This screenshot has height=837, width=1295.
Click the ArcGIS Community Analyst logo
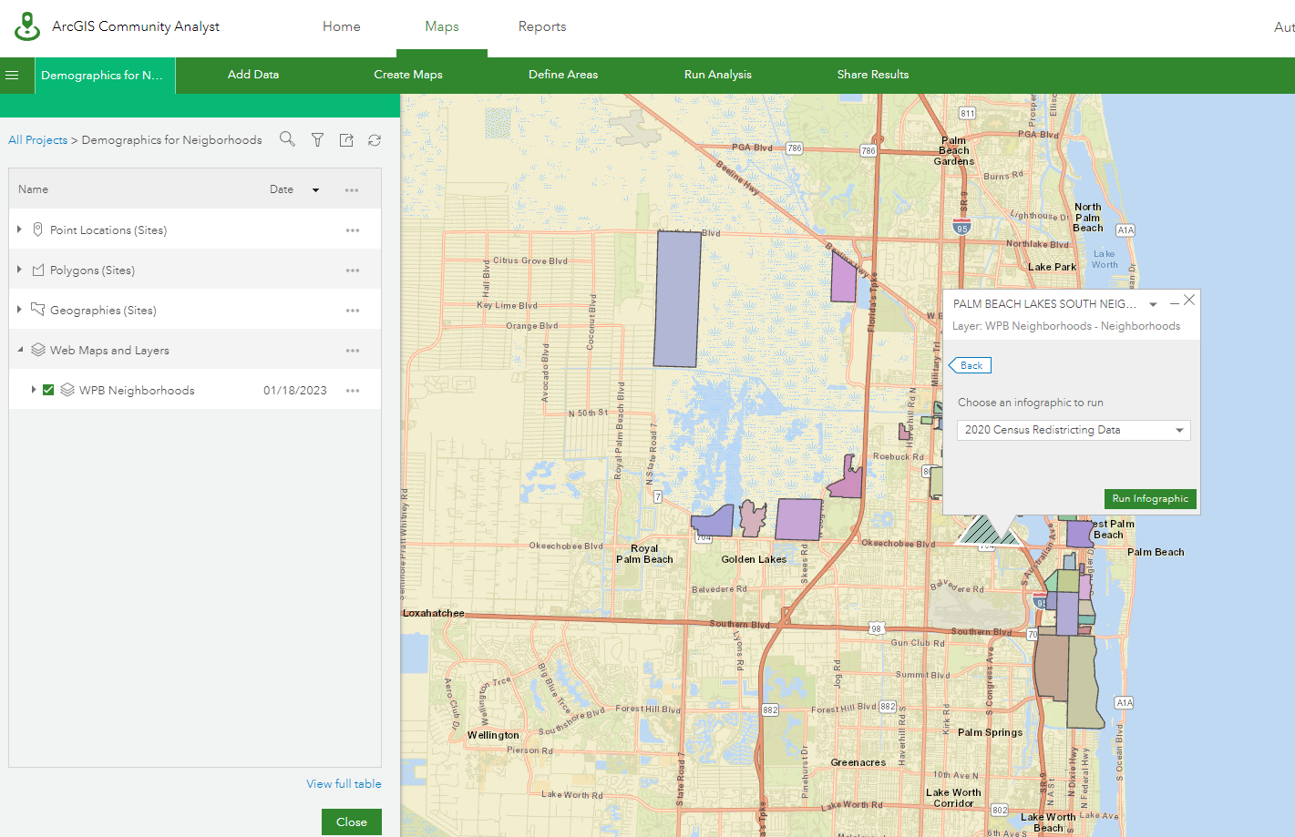[x=27, y=26]
